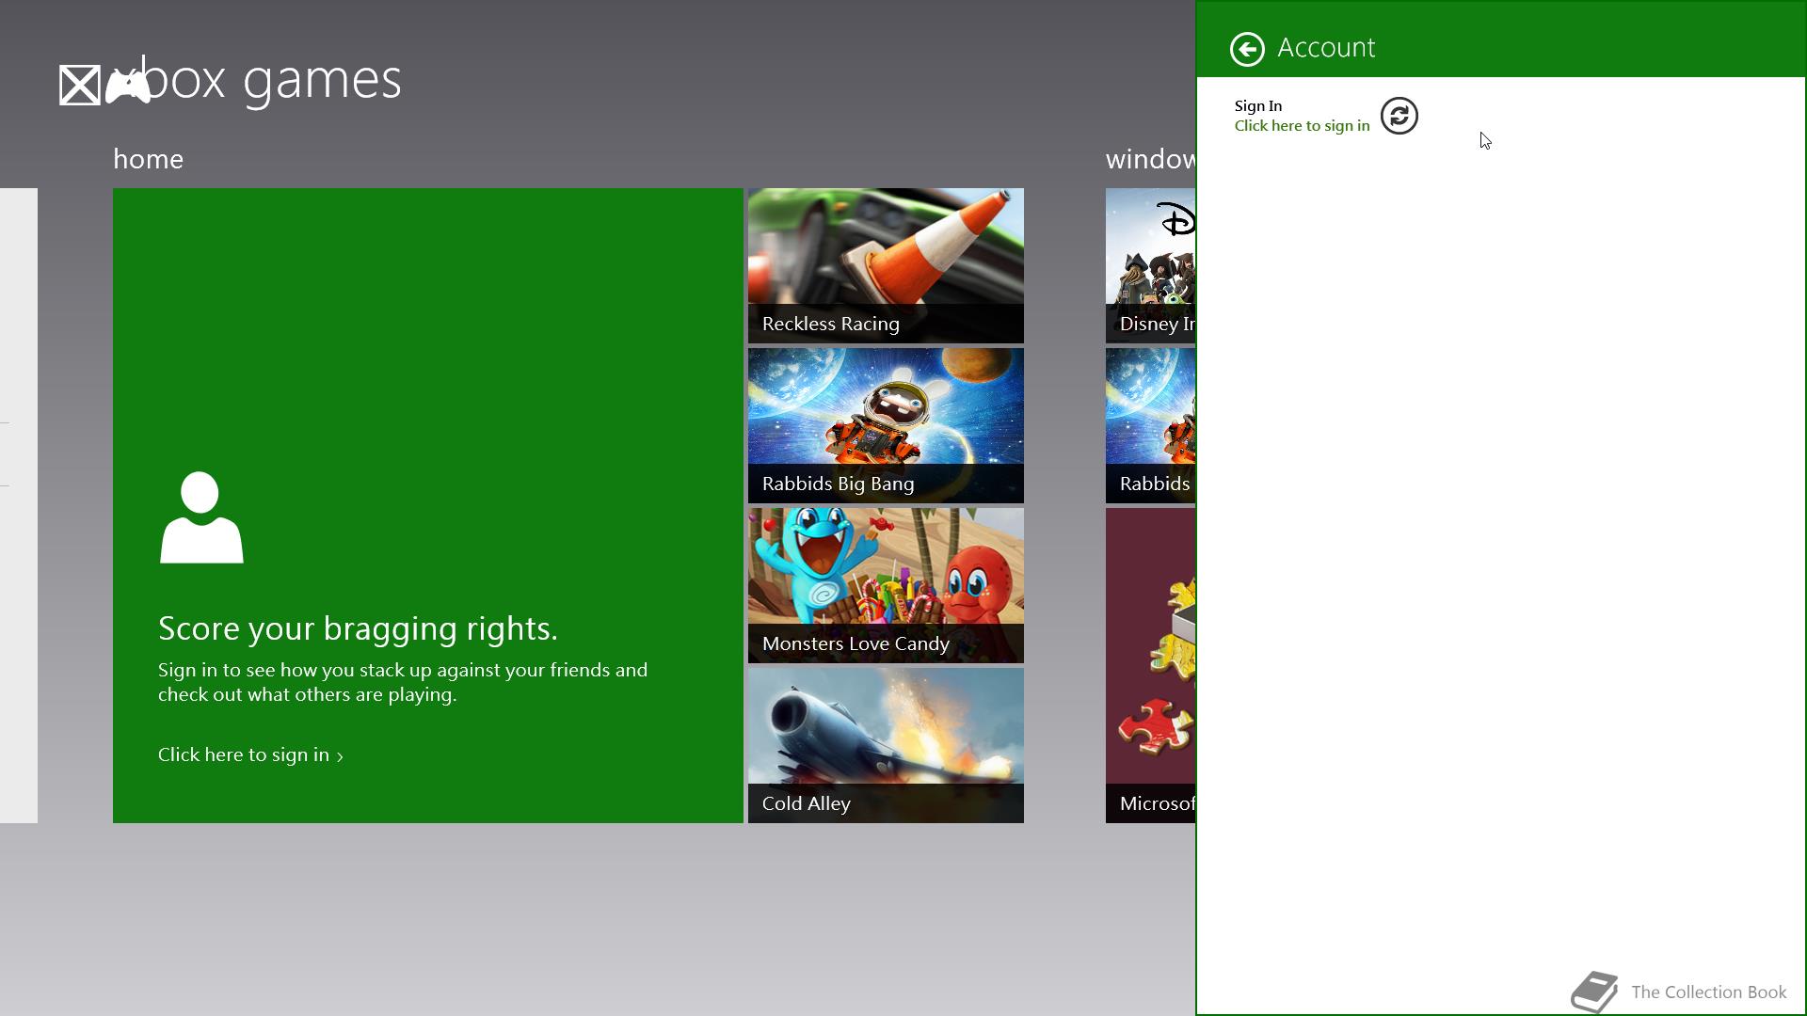
Task: Open the Cold Alley game tile
Action: tap(886, 745)
